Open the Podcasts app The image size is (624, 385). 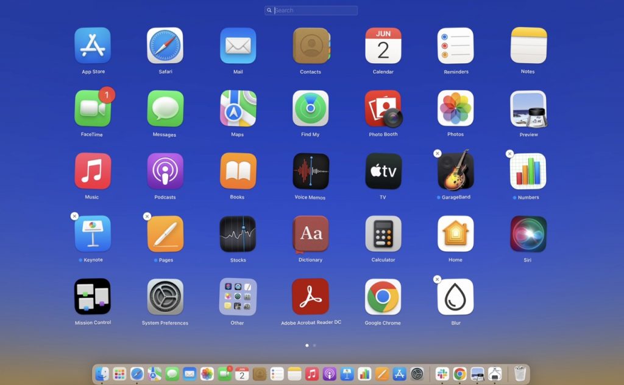pyautogui.click(x=165, y=172)
